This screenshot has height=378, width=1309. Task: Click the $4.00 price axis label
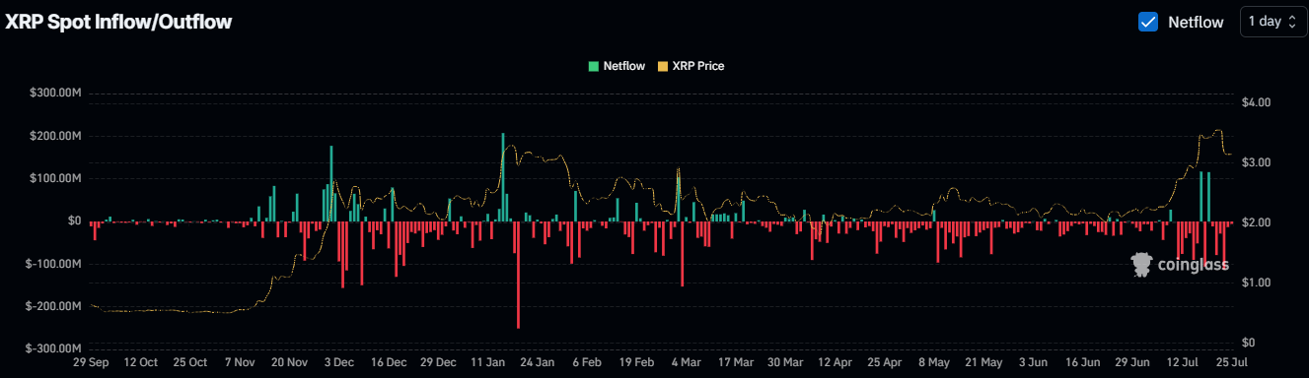1257,102
